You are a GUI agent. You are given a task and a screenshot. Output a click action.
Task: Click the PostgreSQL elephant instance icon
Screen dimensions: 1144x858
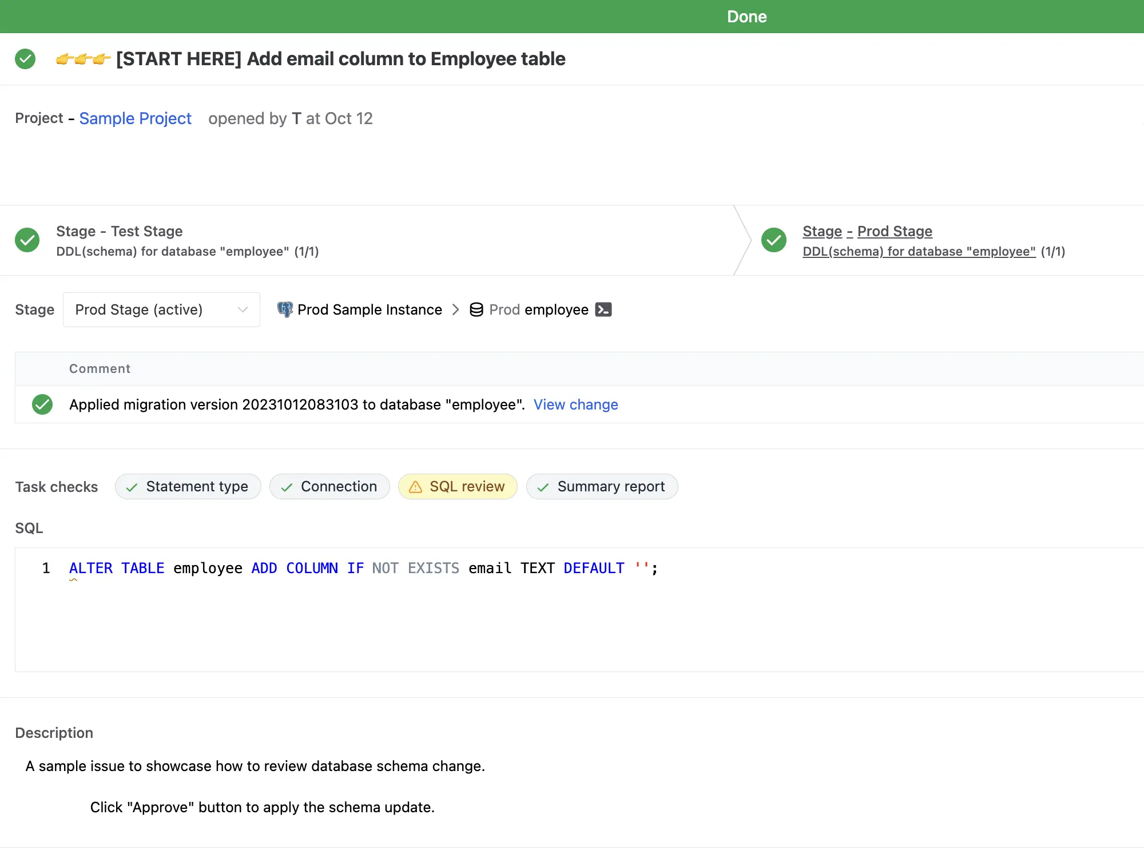285,309
